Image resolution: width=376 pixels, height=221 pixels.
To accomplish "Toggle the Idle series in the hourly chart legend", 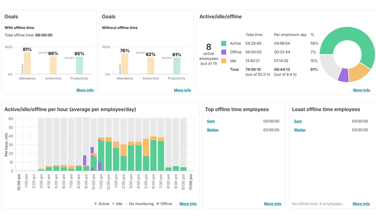I will coord(117,204).
